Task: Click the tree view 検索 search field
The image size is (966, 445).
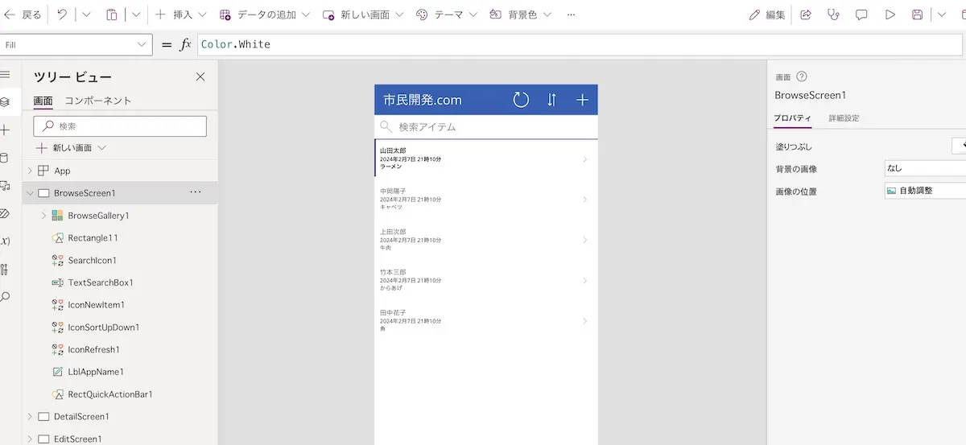Action: tap(120, 126)
